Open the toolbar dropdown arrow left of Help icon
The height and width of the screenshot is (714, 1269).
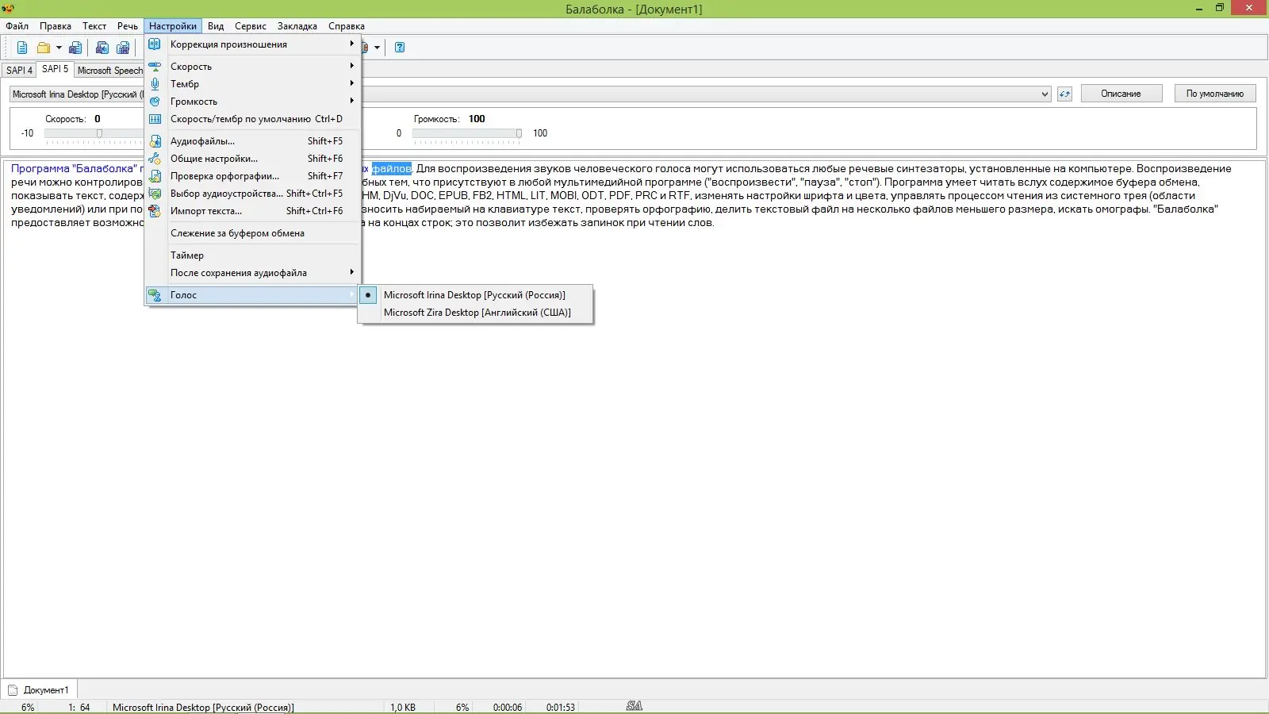(x=377, y=48)
